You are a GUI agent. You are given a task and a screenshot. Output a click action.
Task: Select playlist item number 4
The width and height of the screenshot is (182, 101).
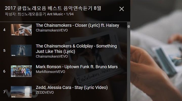(x=4, y=30)
